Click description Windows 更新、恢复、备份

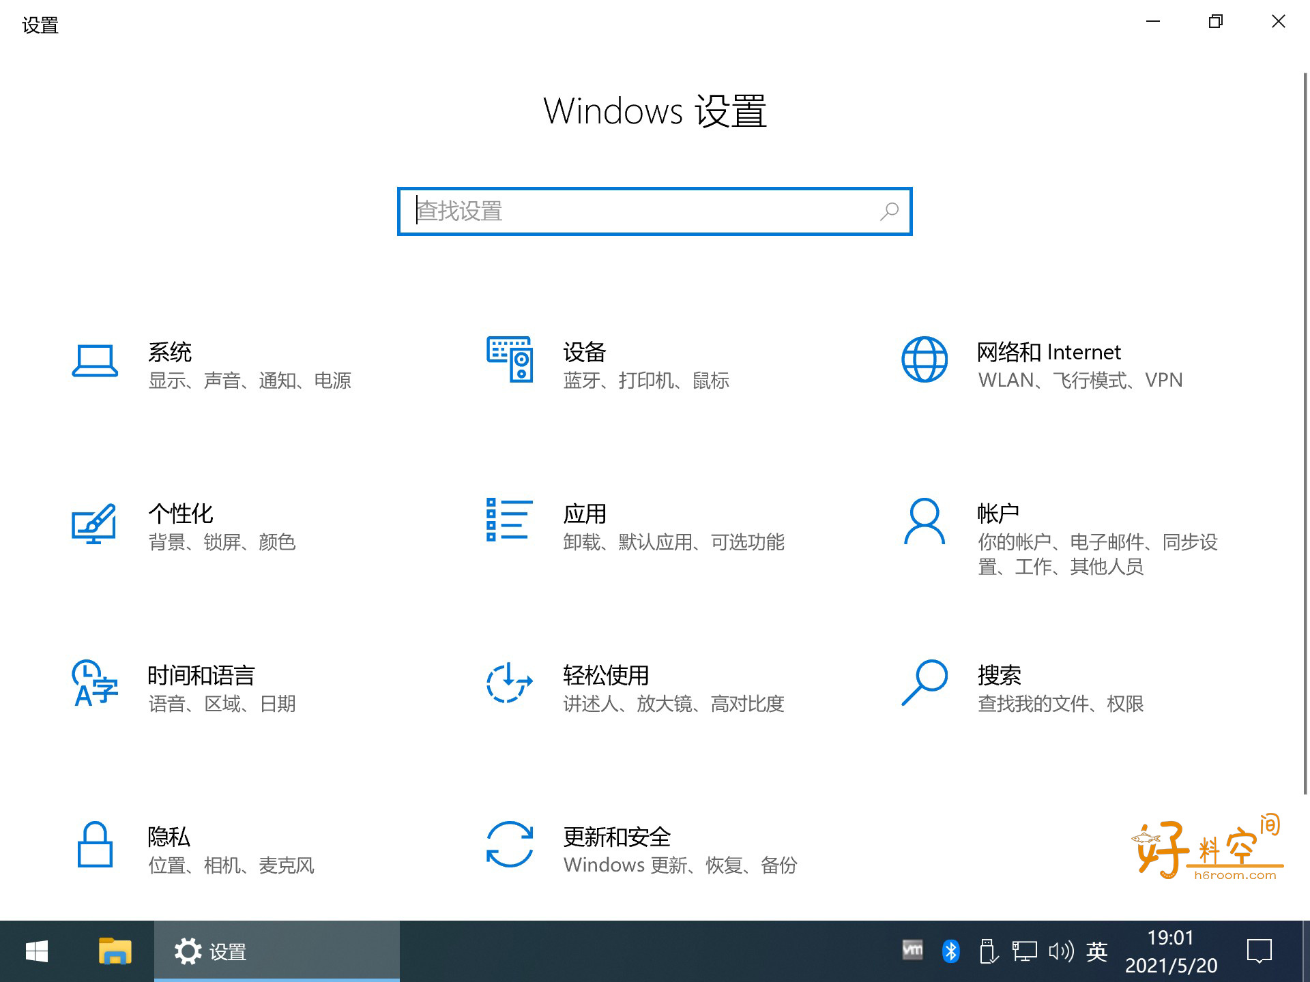680,865
